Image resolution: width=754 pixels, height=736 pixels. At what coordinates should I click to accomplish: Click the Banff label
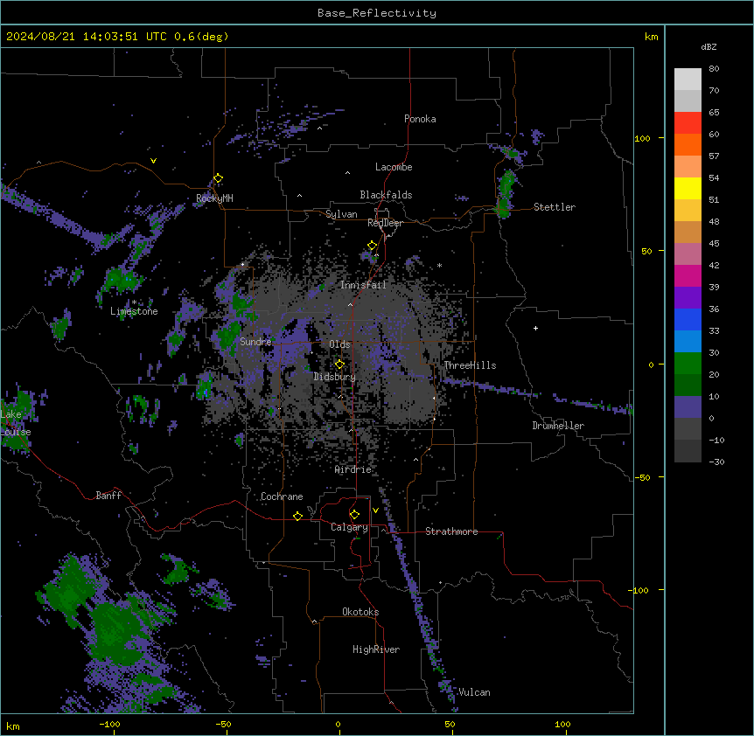click(x=108, y=496)
